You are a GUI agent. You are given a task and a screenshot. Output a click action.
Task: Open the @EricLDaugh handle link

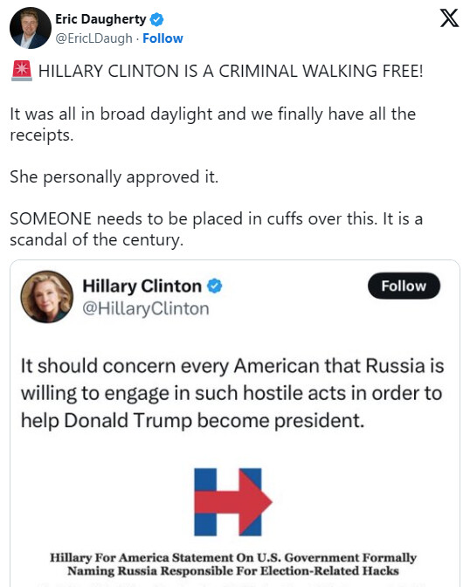(x=93, y=38)
